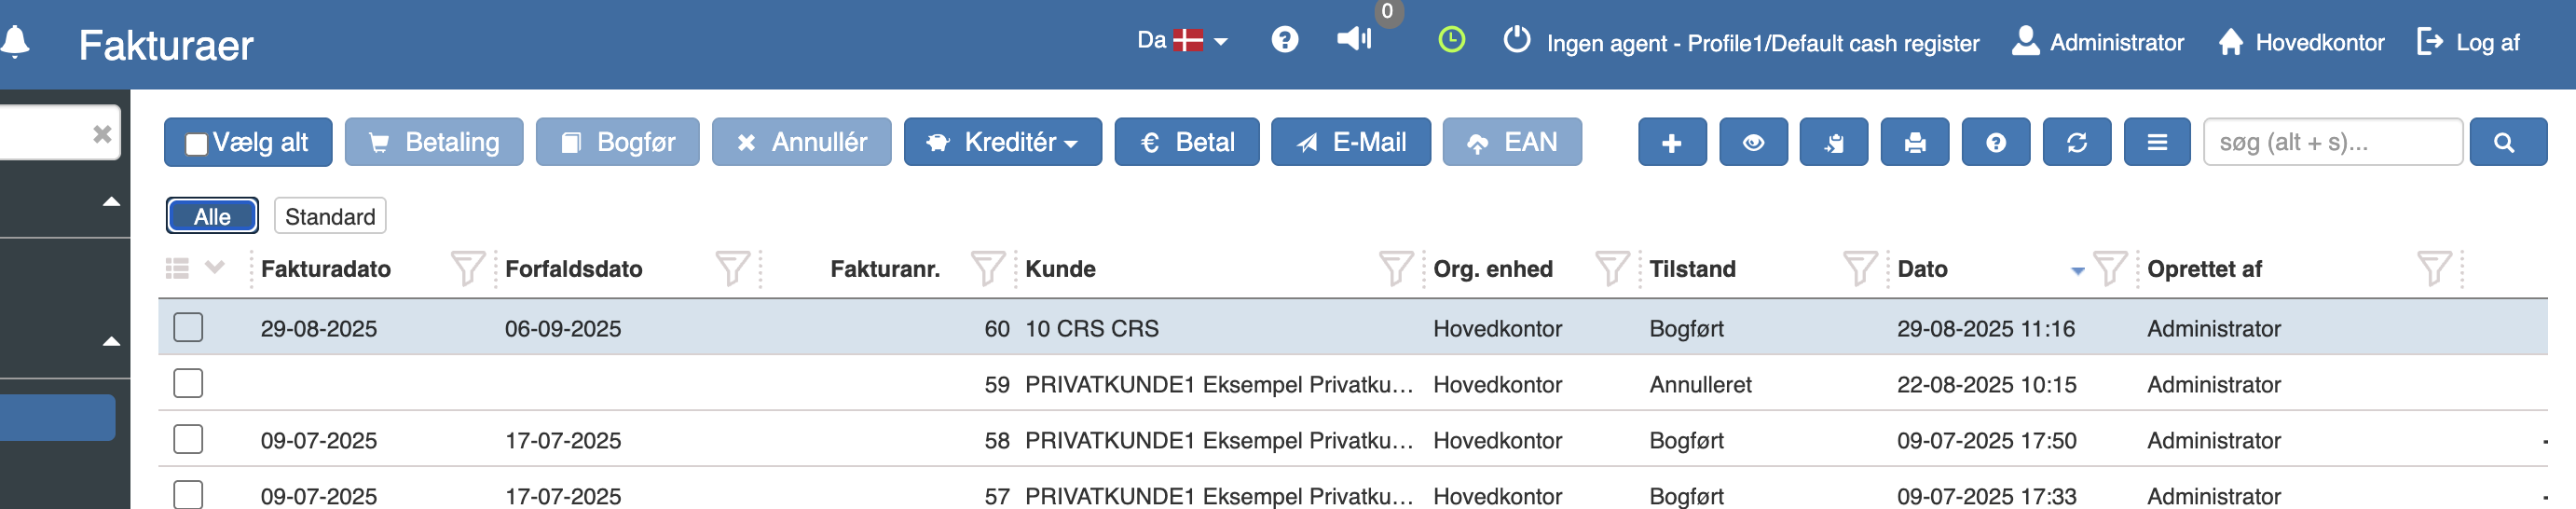Check the row for invoice 60
Image resolution: width=2576 pixels, height=509 pixels.
(188, 327)
